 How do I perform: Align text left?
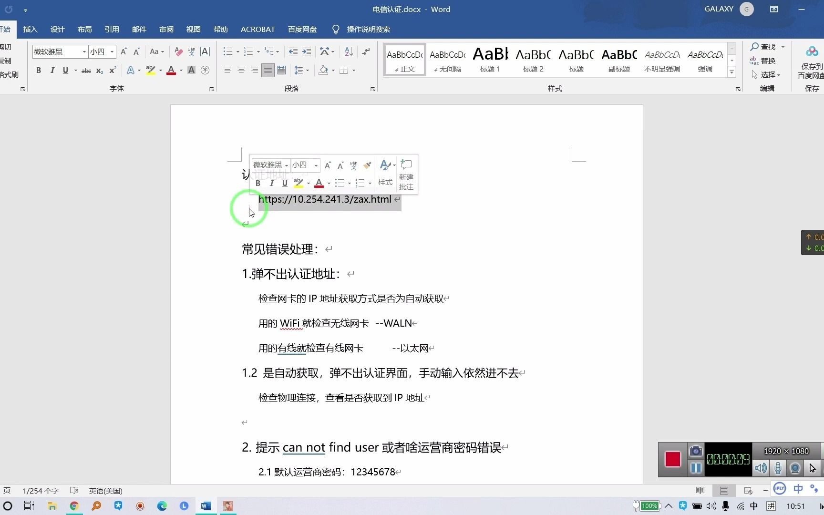(228, 71)
